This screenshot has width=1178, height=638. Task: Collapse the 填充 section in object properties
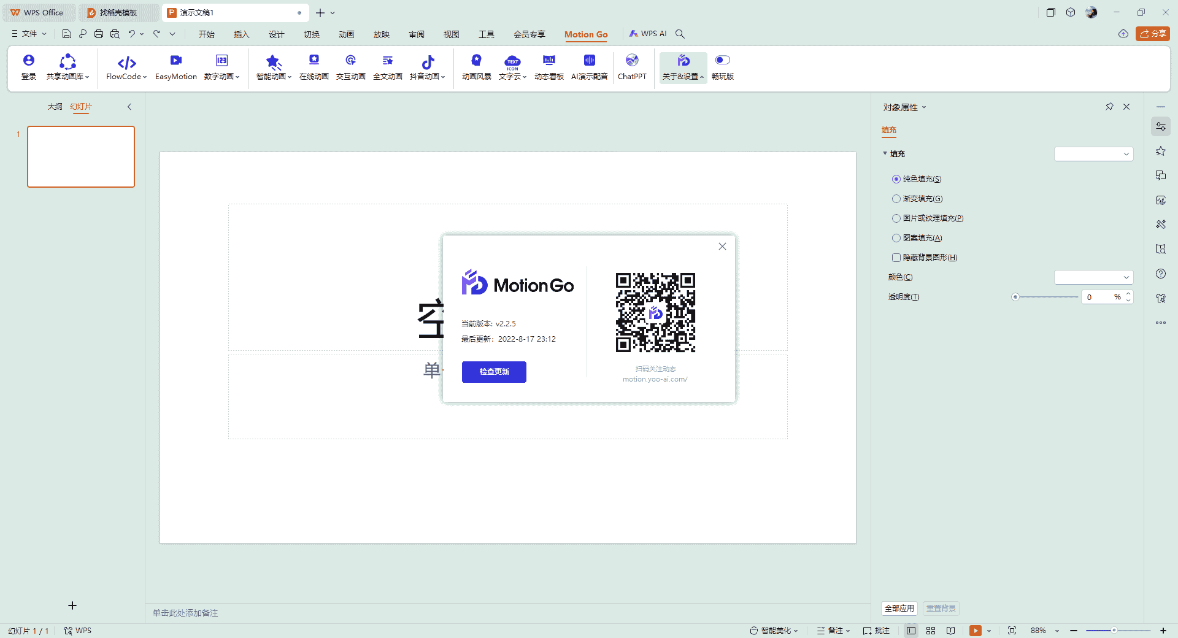pos(886,153)
